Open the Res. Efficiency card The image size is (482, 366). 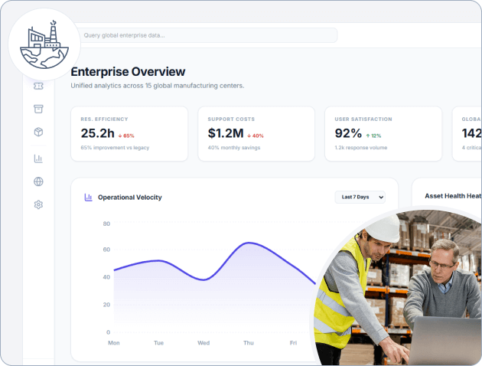pos(129,134)
